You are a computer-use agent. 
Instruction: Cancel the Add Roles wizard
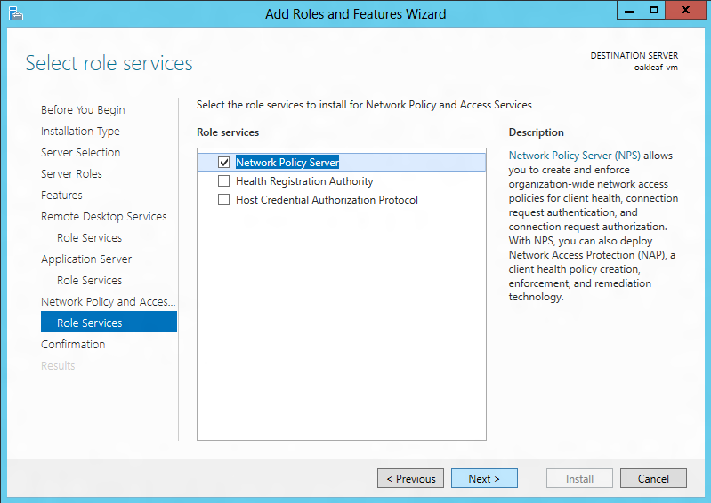(x=653, y=478)
